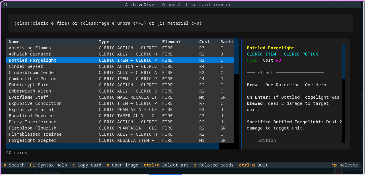365x175 pixels.
Task: Sort by the Name column header
Action: click(x=14, y=42)
